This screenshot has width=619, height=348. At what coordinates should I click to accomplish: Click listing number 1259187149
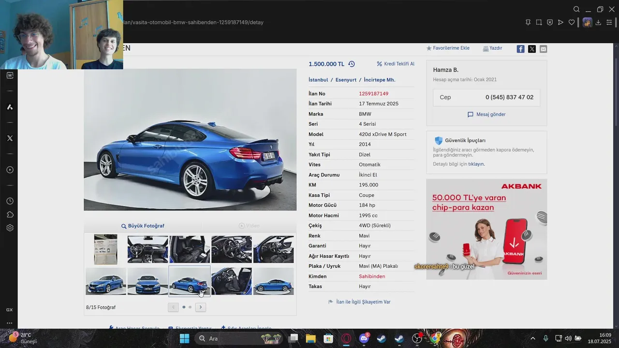[373, 94]
